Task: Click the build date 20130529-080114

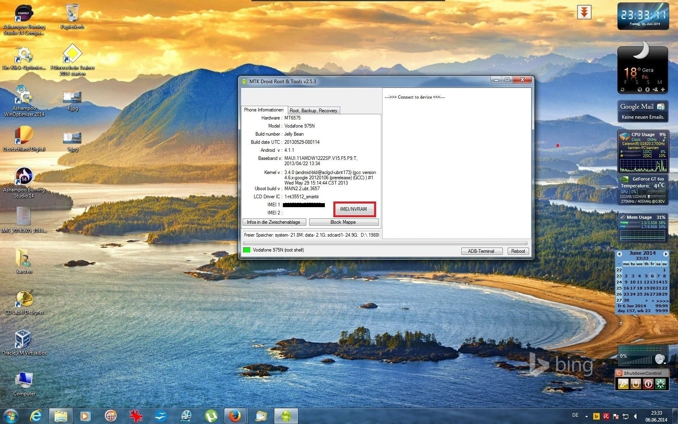Action: [x=302, y=142]
